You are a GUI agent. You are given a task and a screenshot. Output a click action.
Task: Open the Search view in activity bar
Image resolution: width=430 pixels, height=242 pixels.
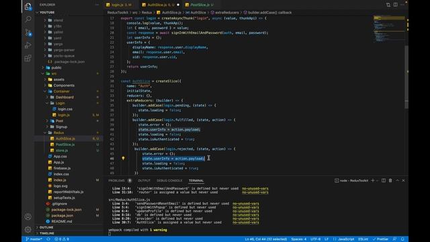tap(28, 19)
